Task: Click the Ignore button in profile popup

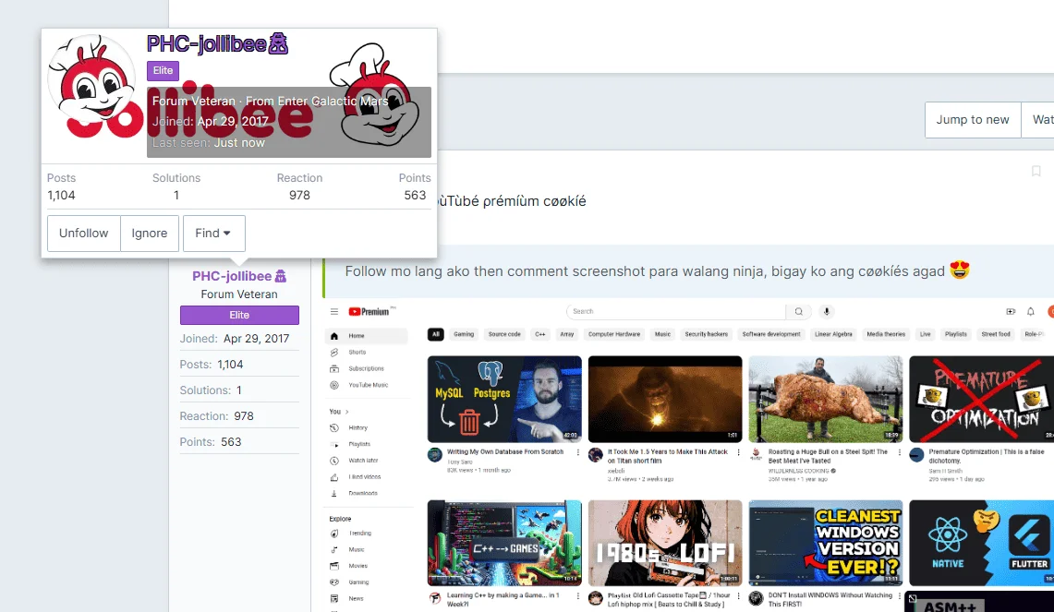Action: 150,234
